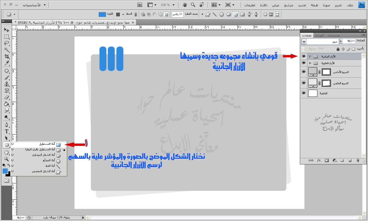Toggle visibility of الأزرار-العلوية group
This screenshot has height=221, width=368.
(304, 63)
